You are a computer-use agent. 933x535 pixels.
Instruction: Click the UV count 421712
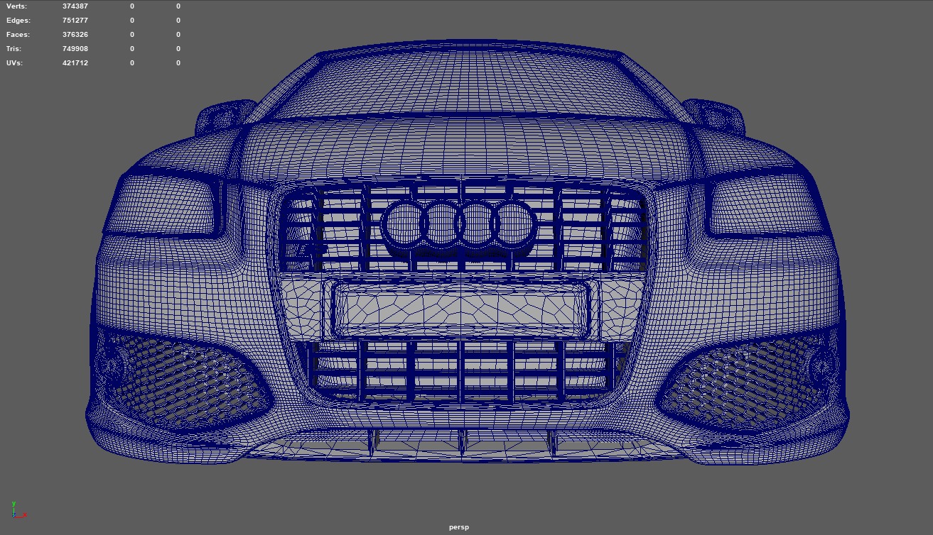coord(75,63)
